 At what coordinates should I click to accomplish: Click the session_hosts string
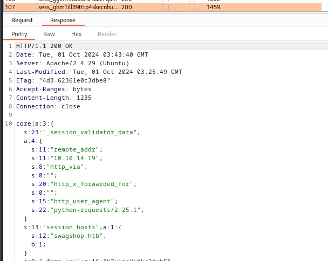pyautogui.click(x=71, y=227)
